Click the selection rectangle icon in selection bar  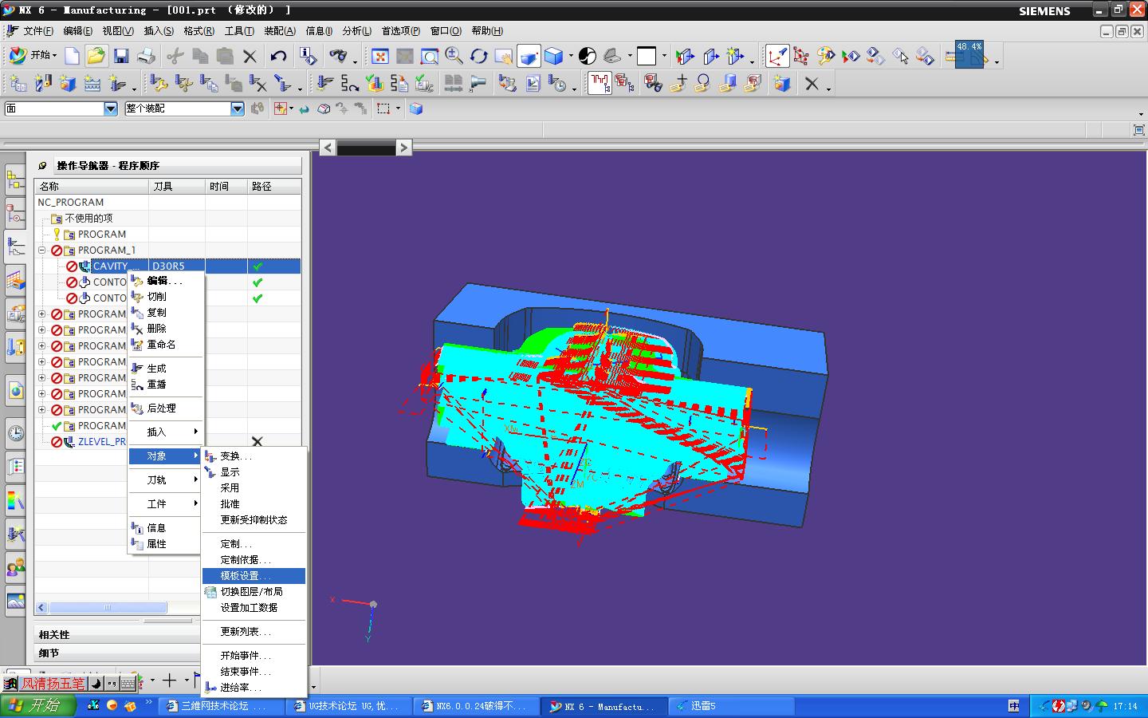(x=383, y=108)
